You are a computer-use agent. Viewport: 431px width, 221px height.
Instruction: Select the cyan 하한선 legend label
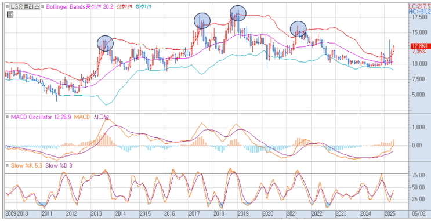(x=144, y=6)
